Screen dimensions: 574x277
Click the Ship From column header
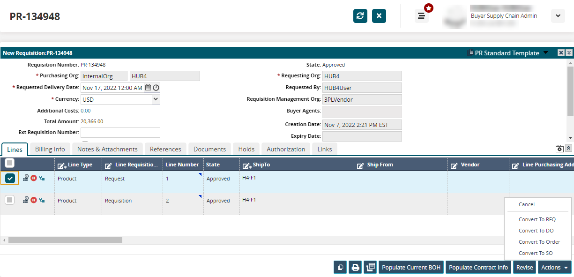coord(401,165)
